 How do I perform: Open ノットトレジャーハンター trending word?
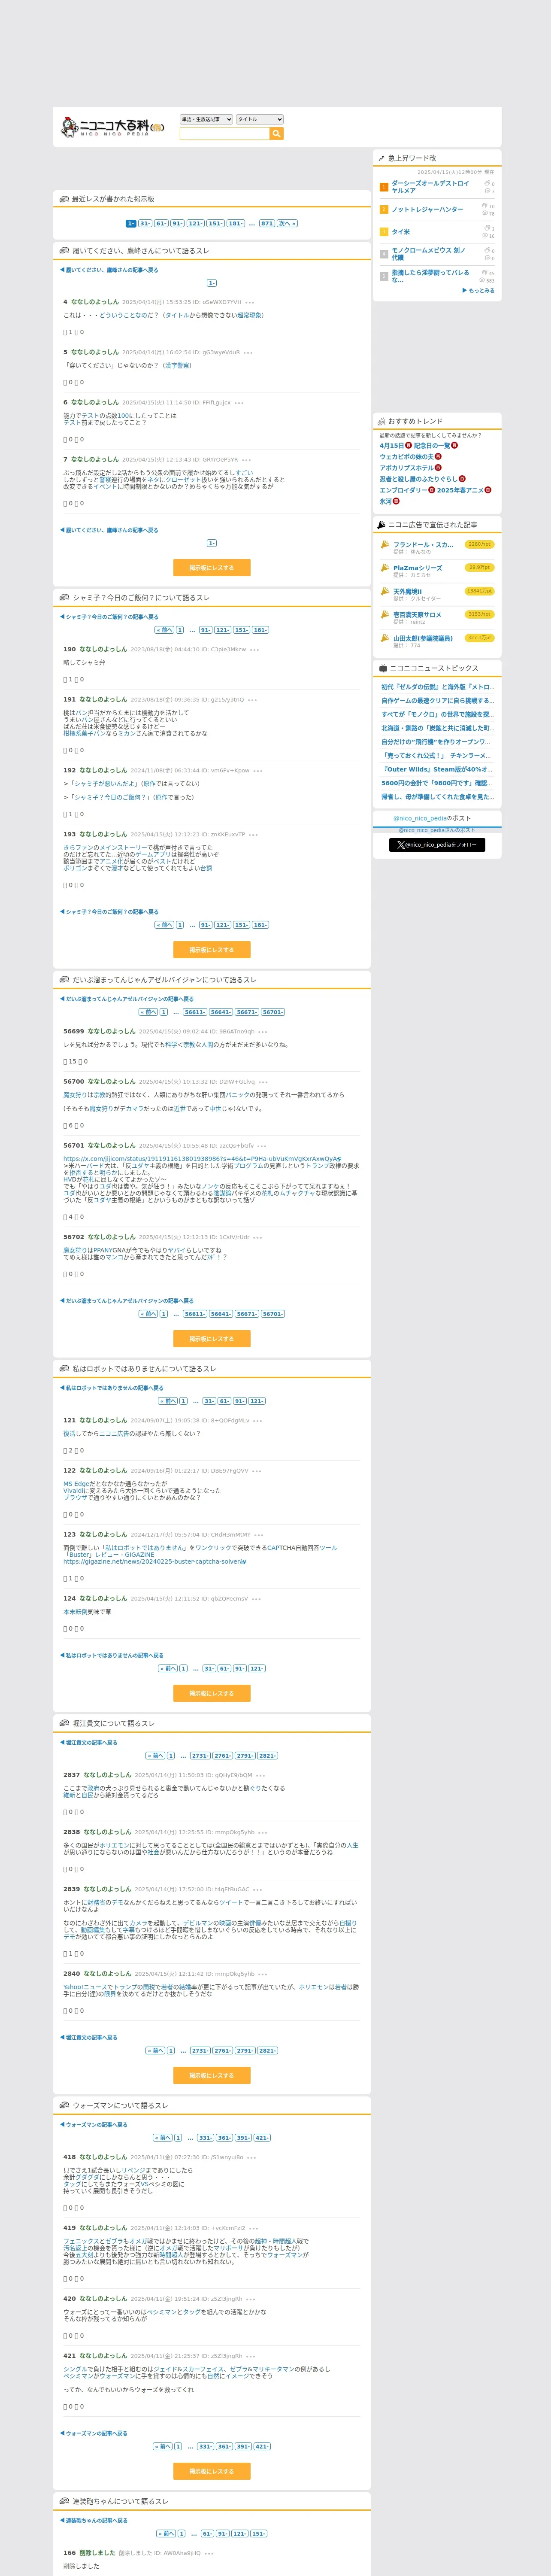[x=427, y=210]
